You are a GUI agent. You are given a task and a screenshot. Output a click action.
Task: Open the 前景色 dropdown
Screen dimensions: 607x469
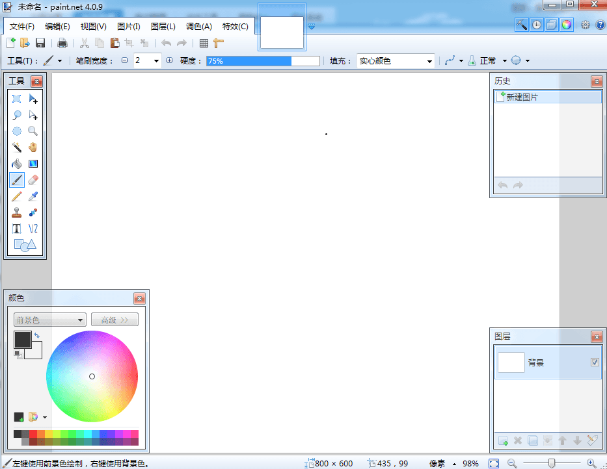pos(50,320)
